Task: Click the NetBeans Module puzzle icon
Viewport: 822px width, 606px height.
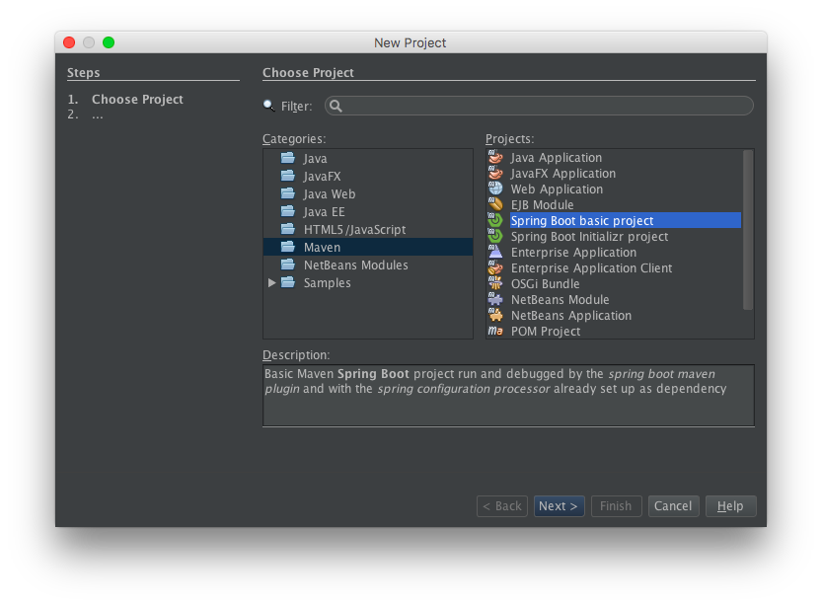Action: (495, 299)
